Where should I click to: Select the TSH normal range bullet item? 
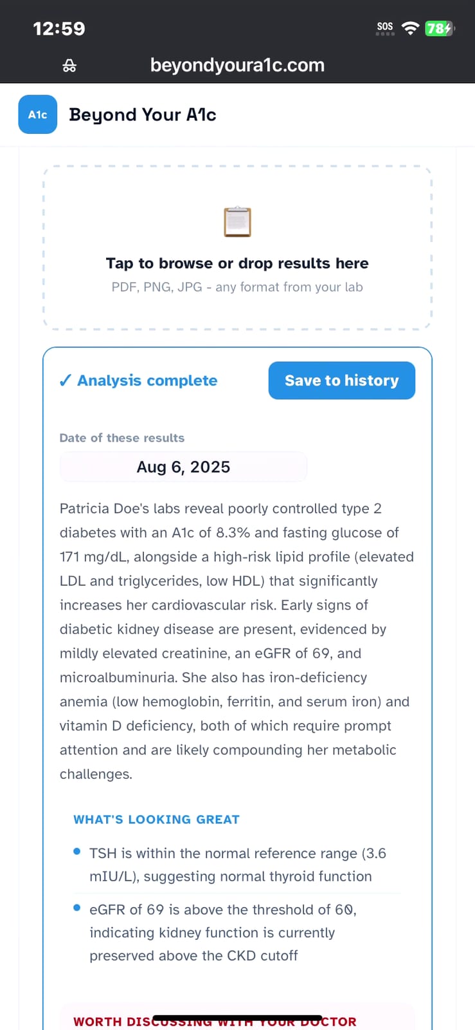coord(237,865)
